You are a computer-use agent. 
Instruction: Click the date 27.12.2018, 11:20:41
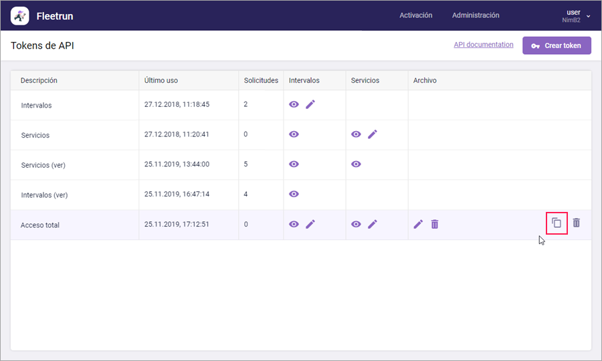[x=177, y=134]
